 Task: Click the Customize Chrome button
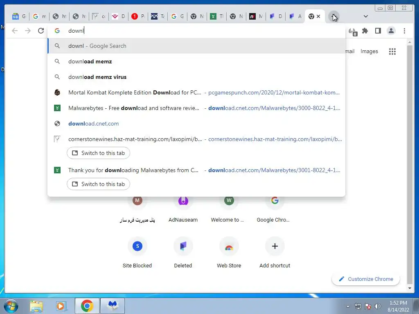coord(366,279)
